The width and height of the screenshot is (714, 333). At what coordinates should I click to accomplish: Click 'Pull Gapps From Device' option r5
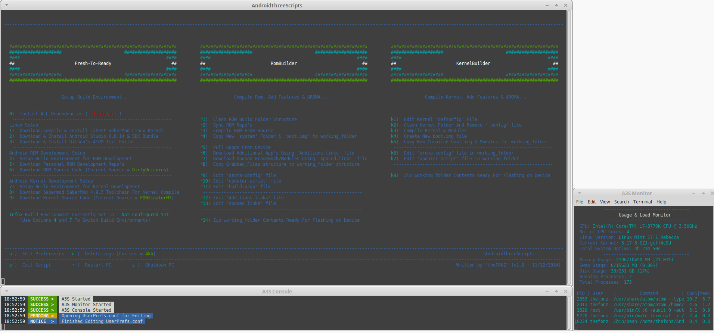pos(236,147)
